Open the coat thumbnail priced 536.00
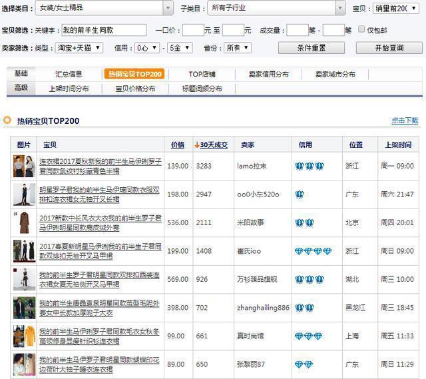This screenshot has width=426, height=379. click(24, 222)
